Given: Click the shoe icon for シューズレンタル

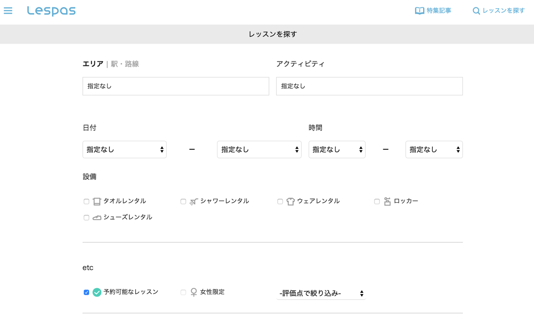Looking at the screenshot, I should tap(97, 218).
